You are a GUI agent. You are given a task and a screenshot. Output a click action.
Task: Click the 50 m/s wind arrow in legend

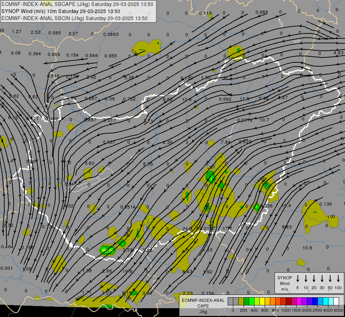(x=330, y=279)
